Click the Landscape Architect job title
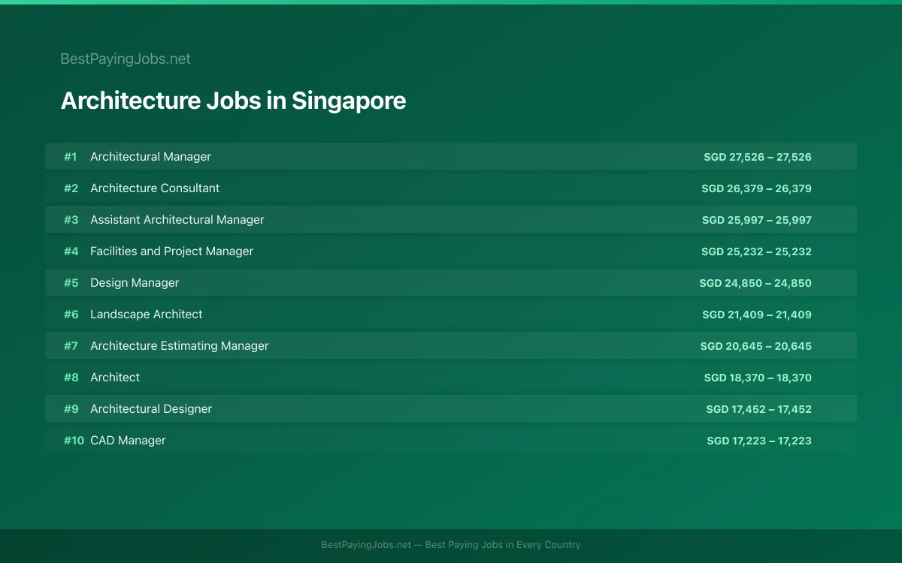Screen dimensions: 902x563 pos(147,314)
